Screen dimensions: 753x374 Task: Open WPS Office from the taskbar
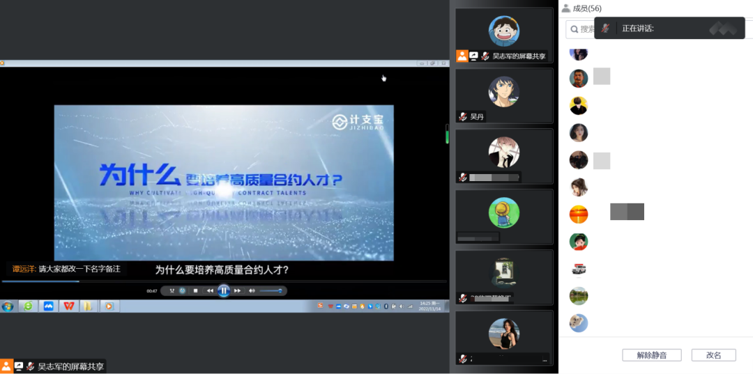click(x=69, y=306)
